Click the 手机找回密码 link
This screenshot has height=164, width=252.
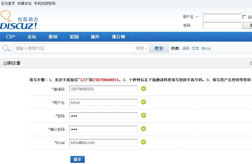[45, 3]
